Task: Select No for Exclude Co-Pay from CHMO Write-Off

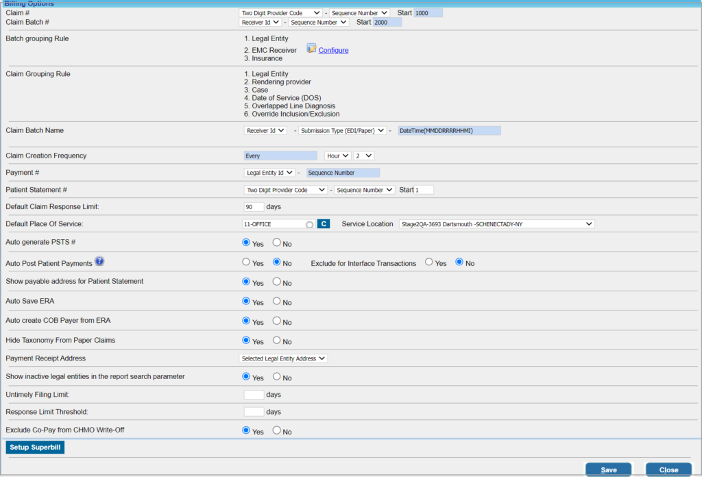Action: 277,430
